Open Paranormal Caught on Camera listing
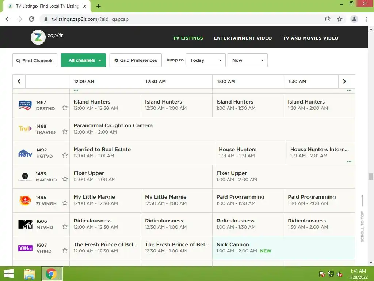Image resolution: width=374 pixels, height=281 pixels. [212, 129]
